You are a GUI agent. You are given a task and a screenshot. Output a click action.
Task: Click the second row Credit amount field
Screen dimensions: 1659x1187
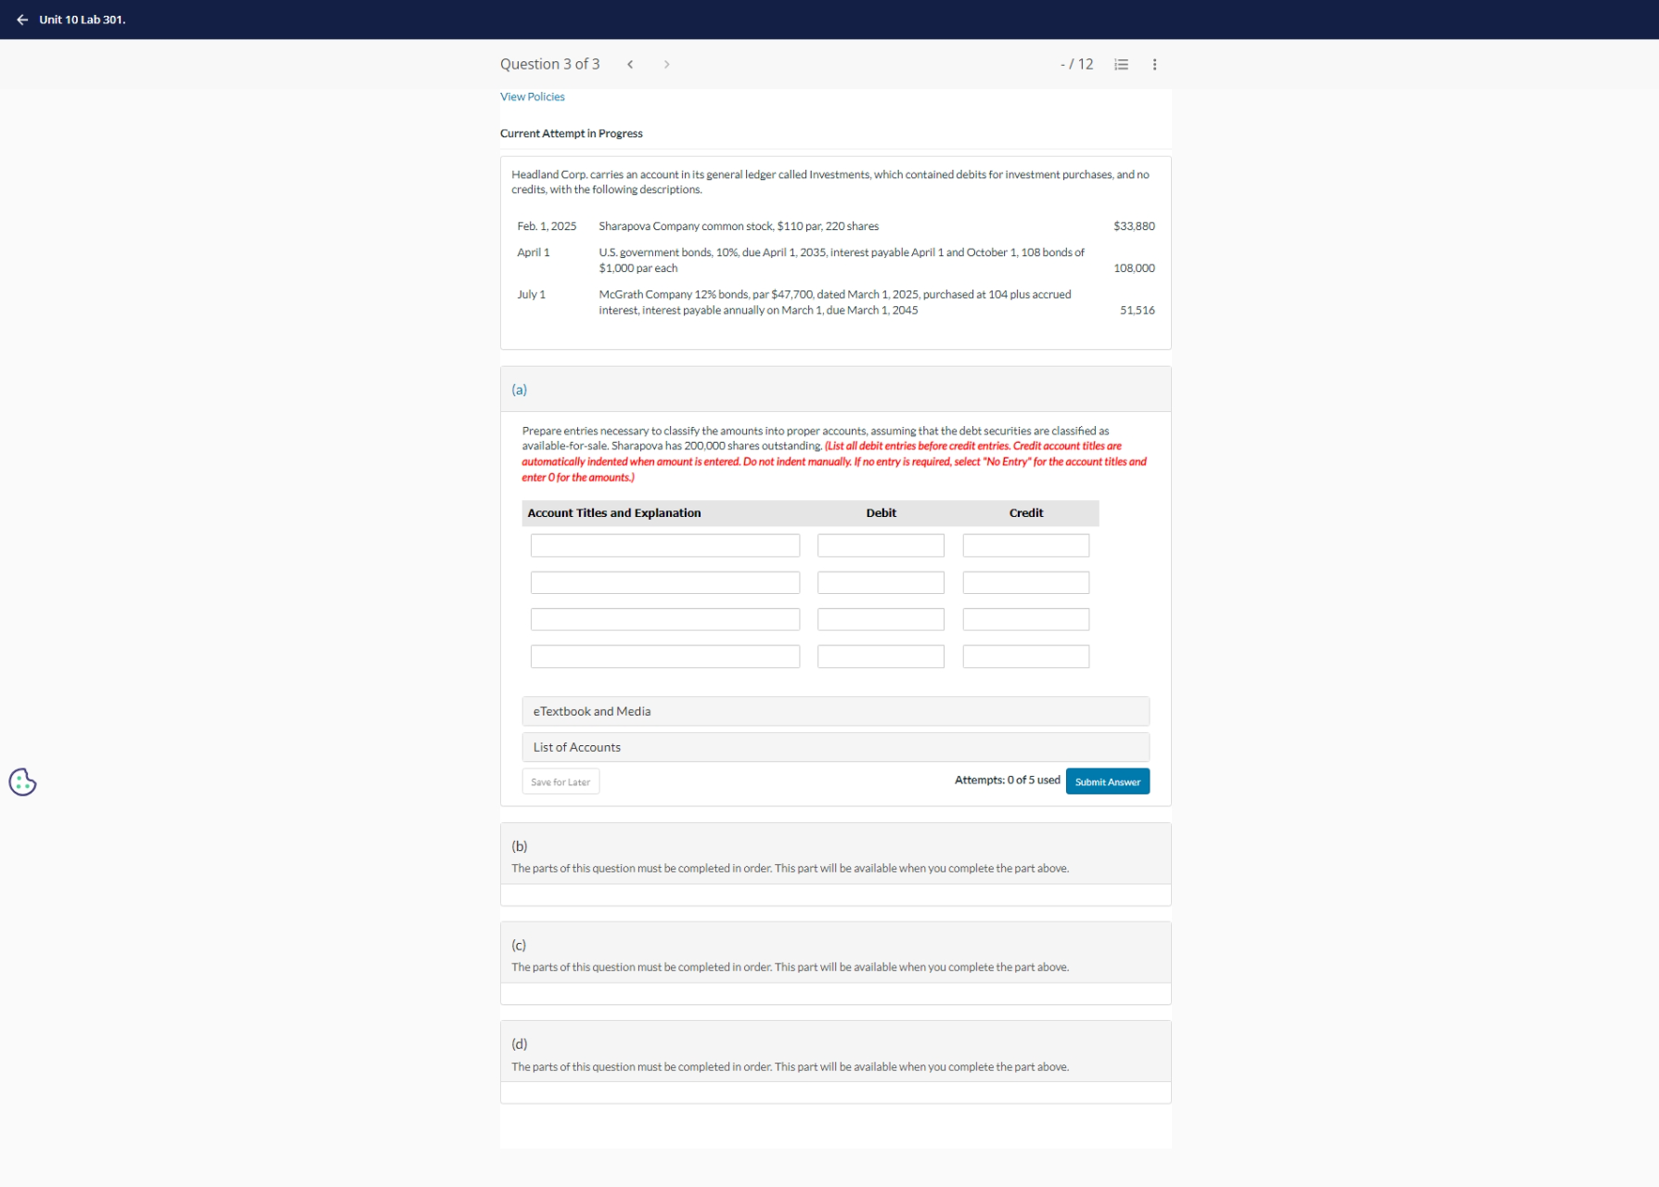point(1026,583)
